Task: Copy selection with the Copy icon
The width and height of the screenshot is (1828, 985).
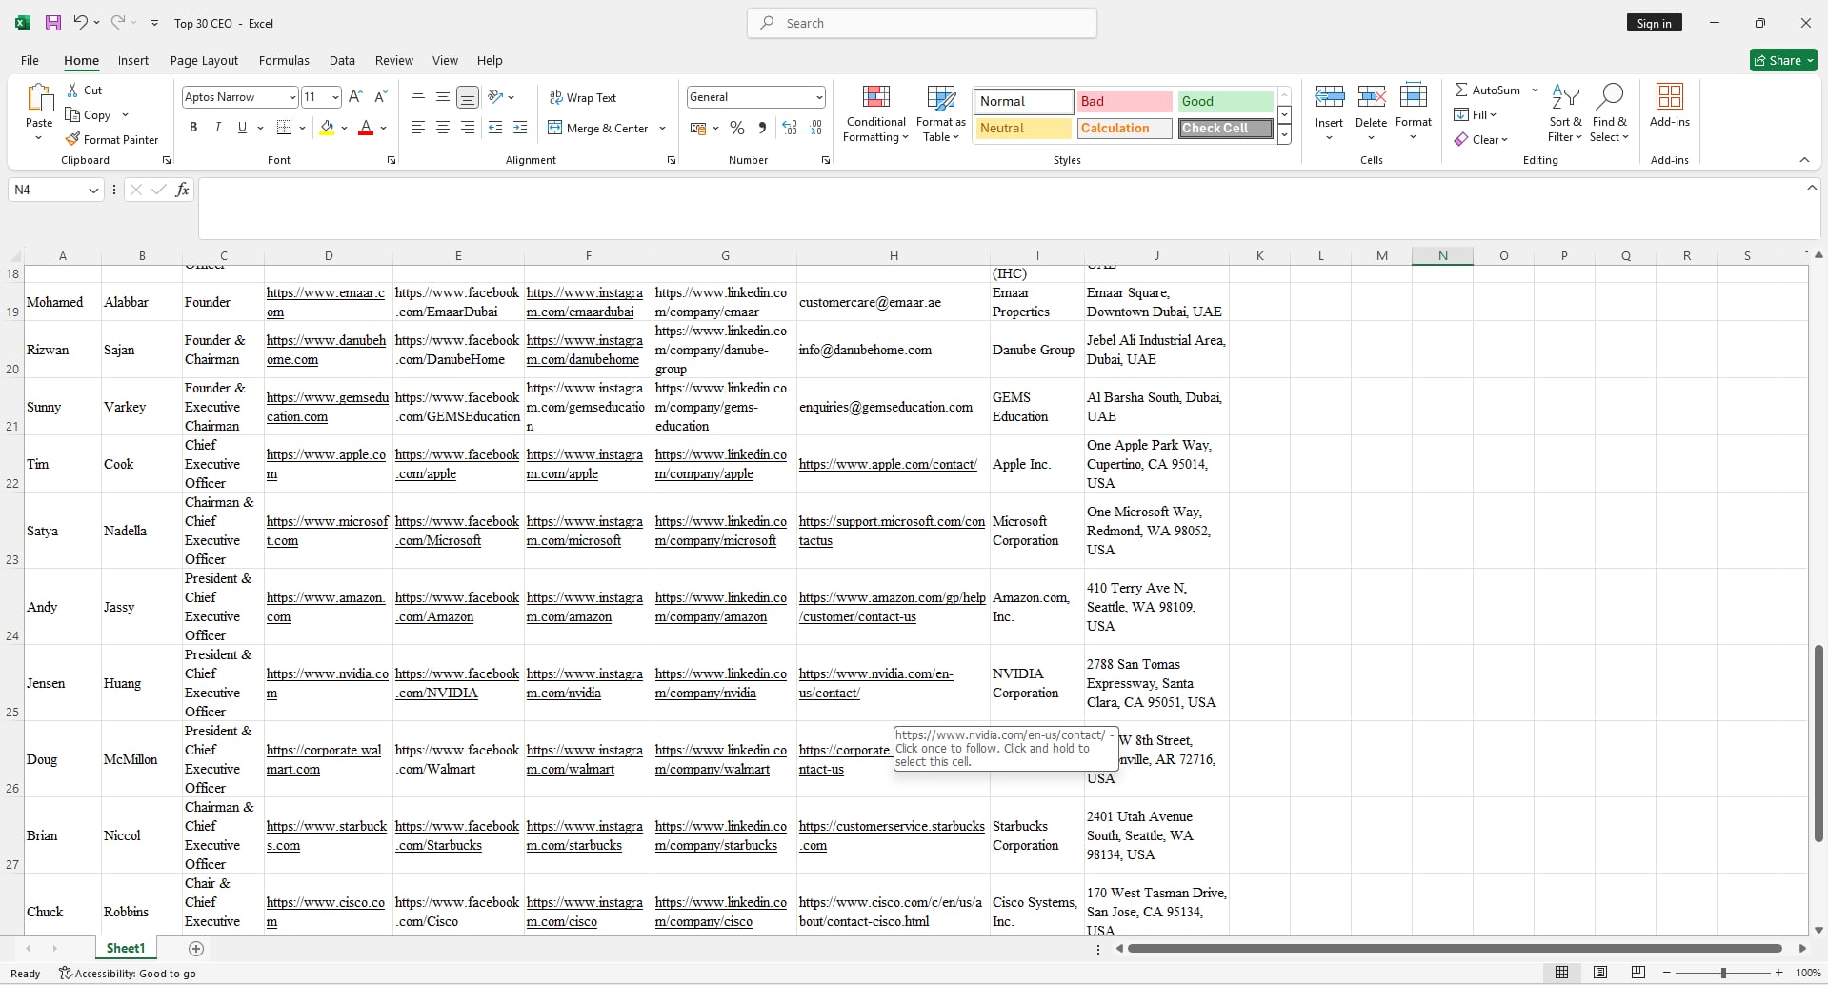Action: click(72, 114)
